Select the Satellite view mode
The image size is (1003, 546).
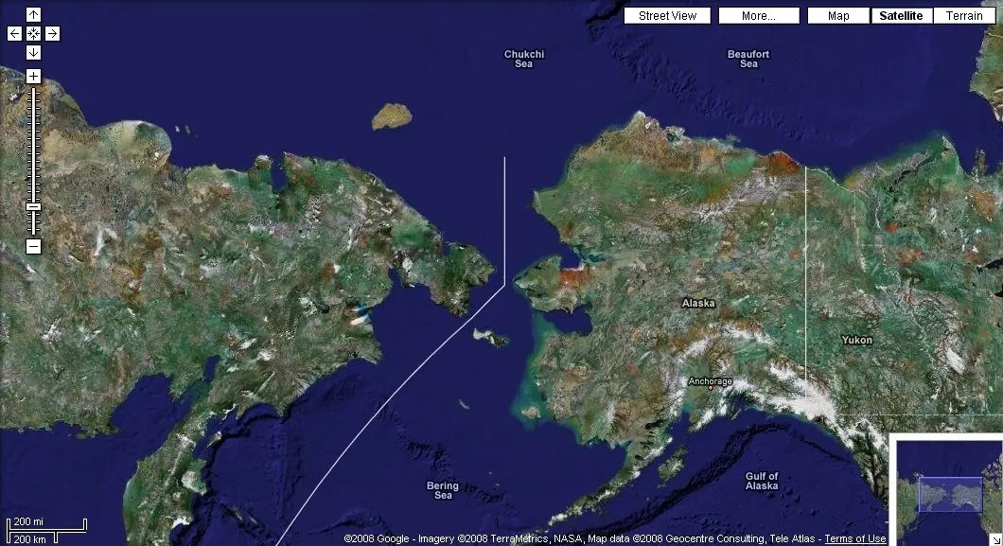[x=900, y=16]
